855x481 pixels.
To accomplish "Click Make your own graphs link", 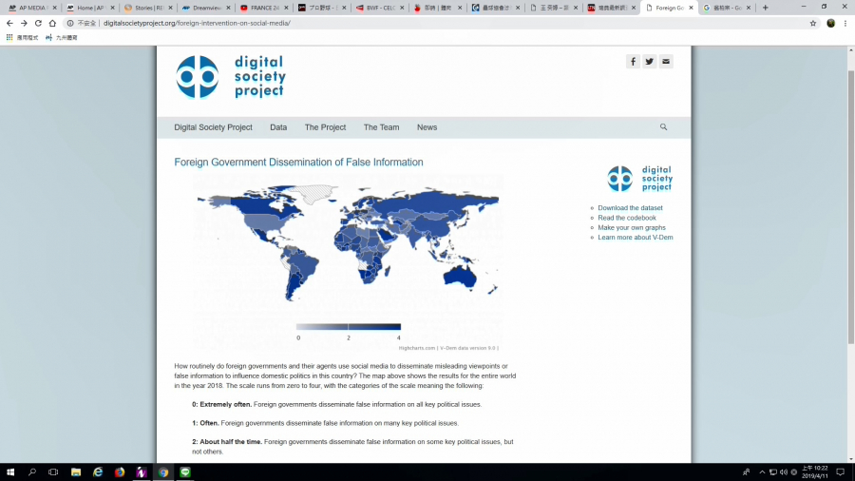I will (632, 228).
